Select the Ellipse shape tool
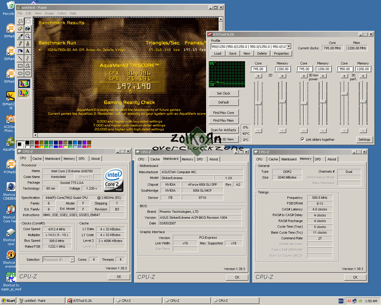The width and height of the screenshot is (381, 305). coord(20,73)
